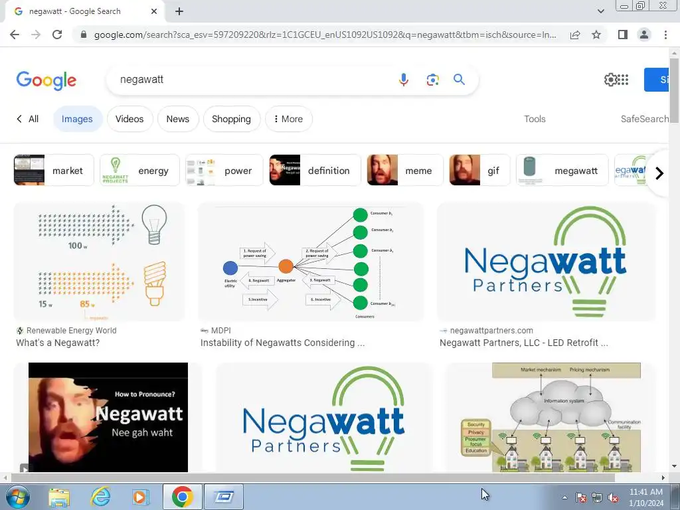Click the Renewable Energy World source
This screenshot has width=680, height=510.
coord(71,331)
